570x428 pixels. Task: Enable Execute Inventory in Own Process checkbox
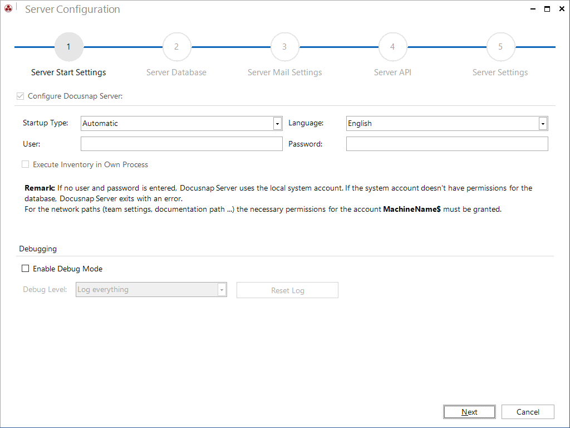coord(26,164)
